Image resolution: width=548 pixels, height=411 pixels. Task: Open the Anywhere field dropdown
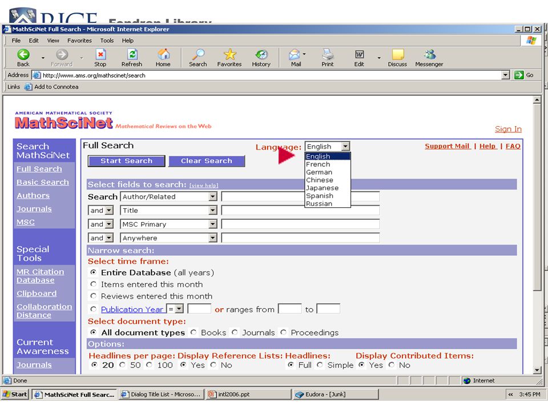(x=212, y=237)
